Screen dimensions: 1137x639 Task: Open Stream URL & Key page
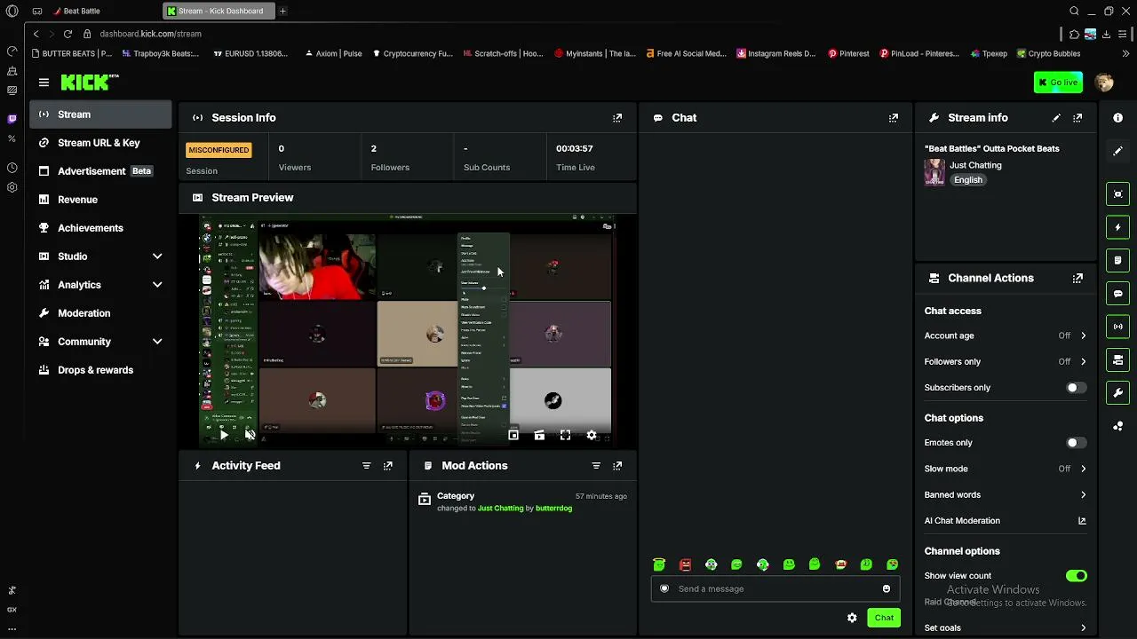click(x=100, y=143)
